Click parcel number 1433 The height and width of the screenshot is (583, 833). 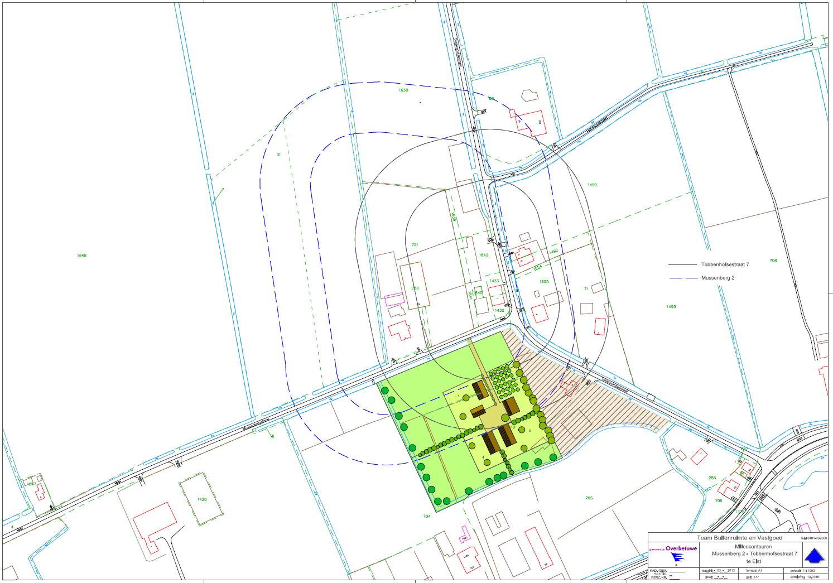coord(494,281)
